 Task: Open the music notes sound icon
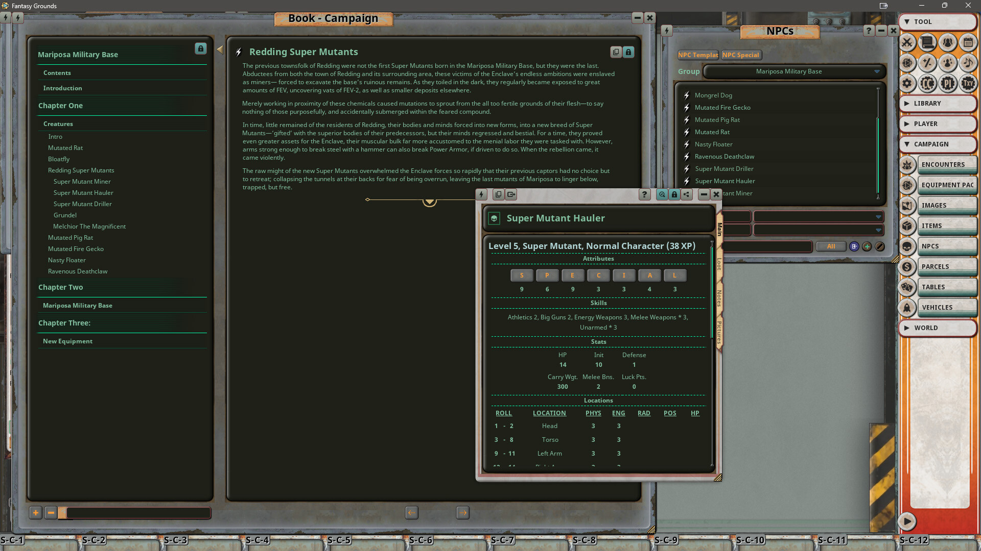(968, 63)
